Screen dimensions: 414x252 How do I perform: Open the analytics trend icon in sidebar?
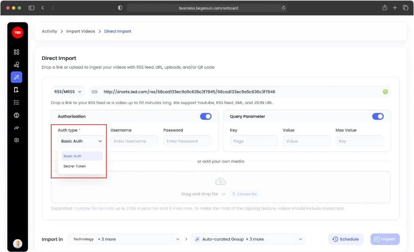coord(16,128)
